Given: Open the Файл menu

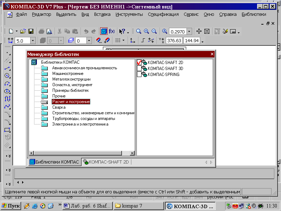Looking at the screenshot, I should (x=21, y=14).
